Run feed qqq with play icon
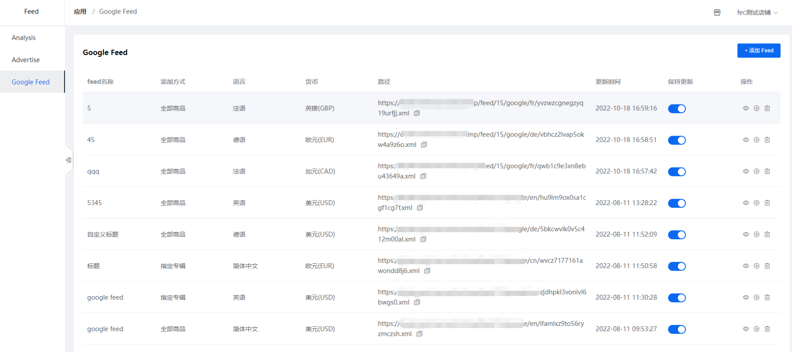Image resolution: width=792 pixels, height=352 pixels. [x=756, y=171]
